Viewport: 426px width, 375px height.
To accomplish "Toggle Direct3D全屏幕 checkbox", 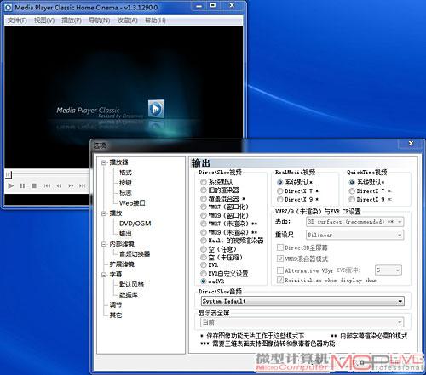I will [280, 247].
